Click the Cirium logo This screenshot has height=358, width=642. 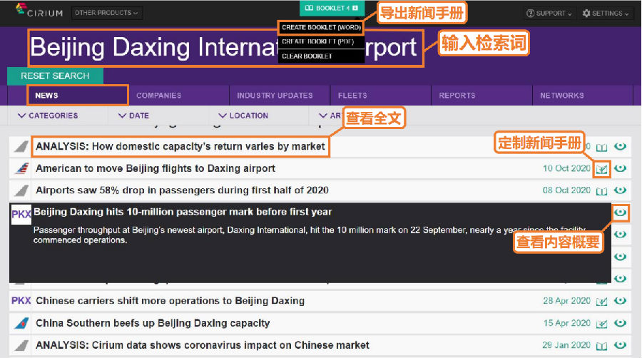pyautogui.click(x=39, y=12)
